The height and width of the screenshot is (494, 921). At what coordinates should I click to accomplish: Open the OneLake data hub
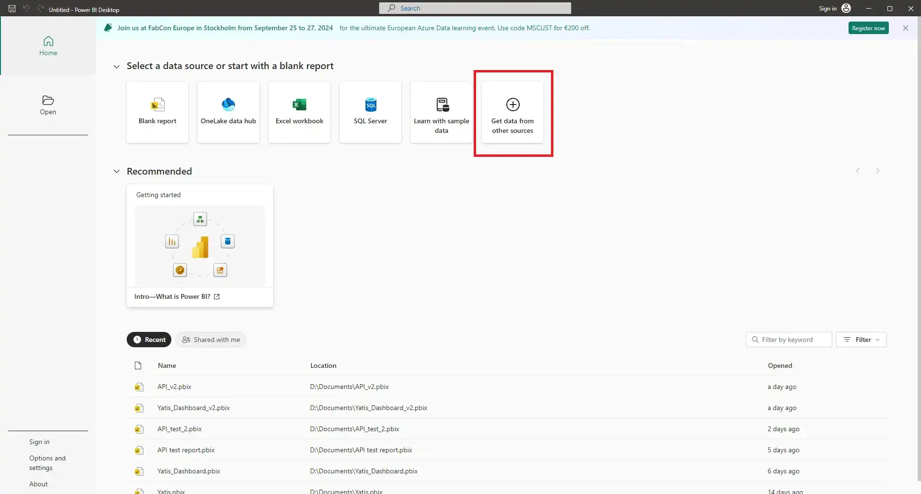click(x=228, y=112)
